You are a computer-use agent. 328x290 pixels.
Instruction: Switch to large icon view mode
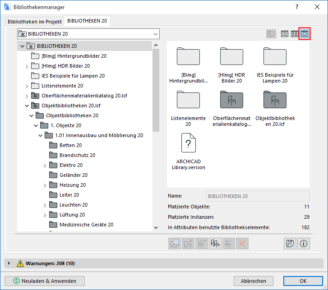coord(305,34)
